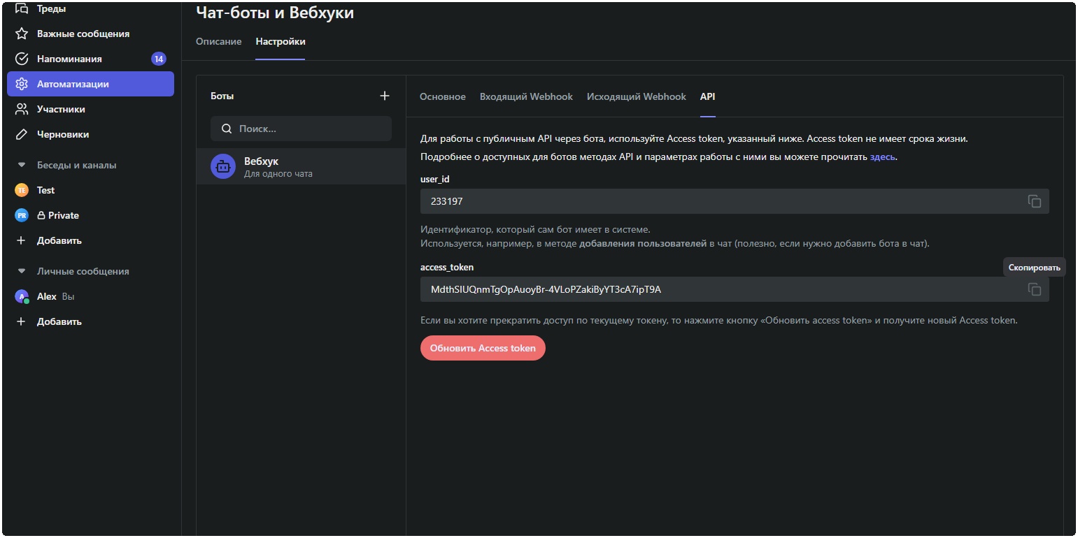
Task: Click Добавить under Беседы и каналы
Action: coord(59,240)
